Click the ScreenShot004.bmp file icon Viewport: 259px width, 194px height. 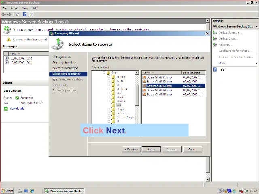[x=144, y=90]
